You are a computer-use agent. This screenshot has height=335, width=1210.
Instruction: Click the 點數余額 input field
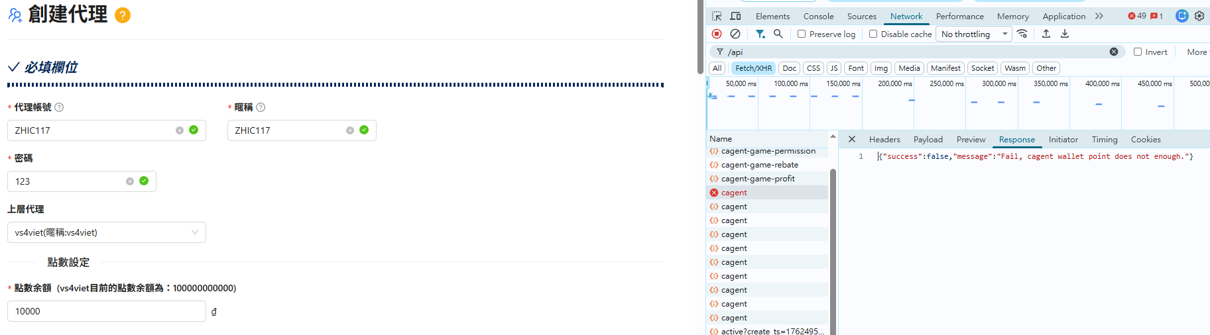point(106,311)
